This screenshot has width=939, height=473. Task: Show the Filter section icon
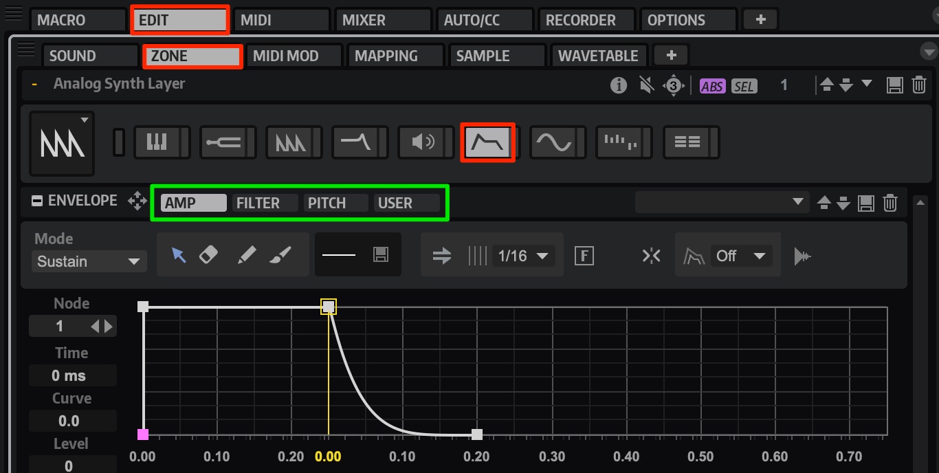pyautogui.click(x=355, y=142)
